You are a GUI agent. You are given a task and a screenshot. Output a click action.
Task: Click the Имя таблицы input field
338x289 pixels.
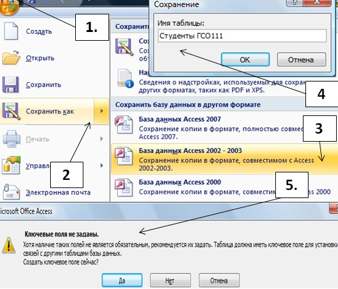pos(242,36)
